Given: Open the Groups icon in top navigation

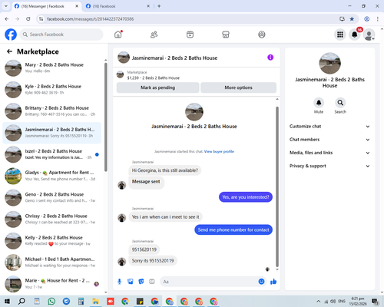Looking at the screenshot, I should pos(262,35).
